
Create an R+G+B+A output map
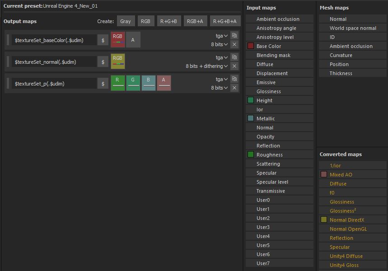(x=225, y=21)
